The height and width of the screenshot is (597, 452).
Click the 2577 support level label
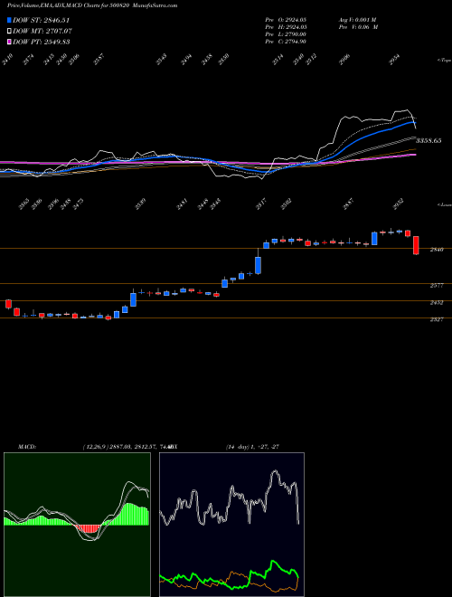click(437, 286)
